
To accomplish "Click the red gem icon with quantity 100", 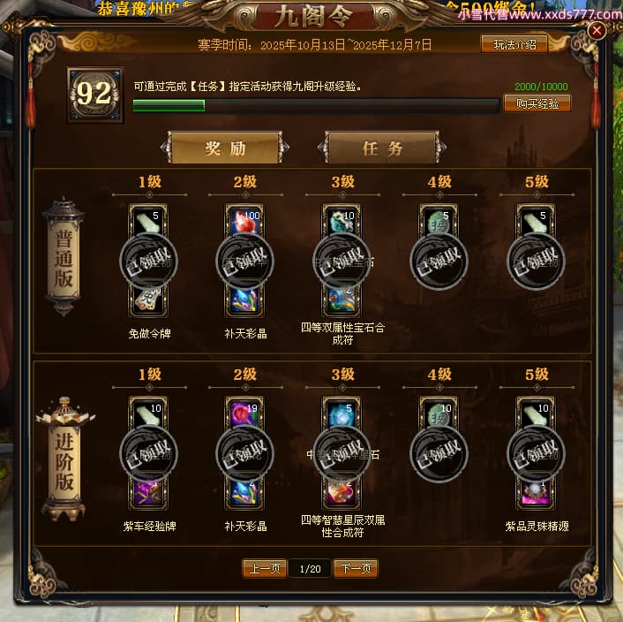I will click(x=244, y=221).
